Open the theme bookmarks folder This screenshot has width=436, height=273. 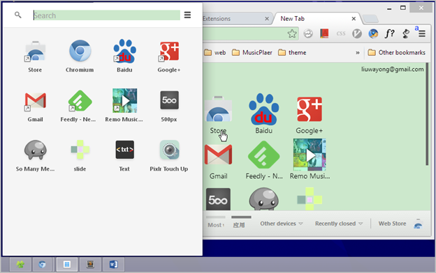[292, 53]
